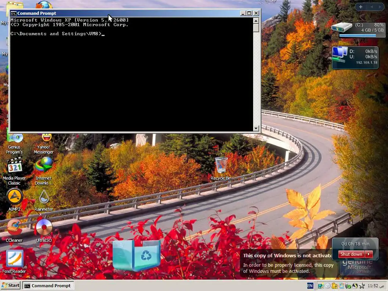
Task: Select the folder icon at top-left desktop
Action: [x=15, y=5]
